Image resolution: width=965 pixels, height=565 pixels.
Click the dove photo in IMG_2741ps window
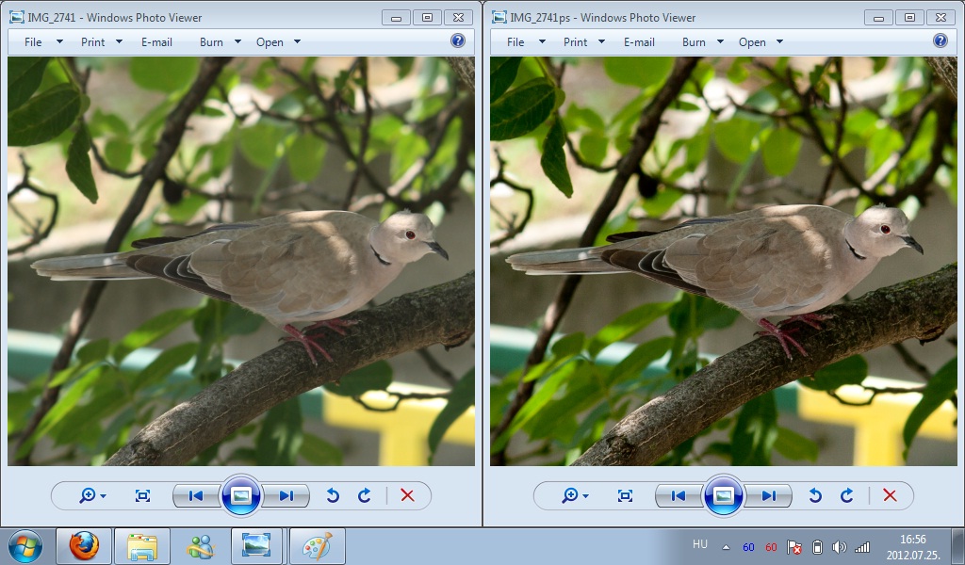coord(724,261)
